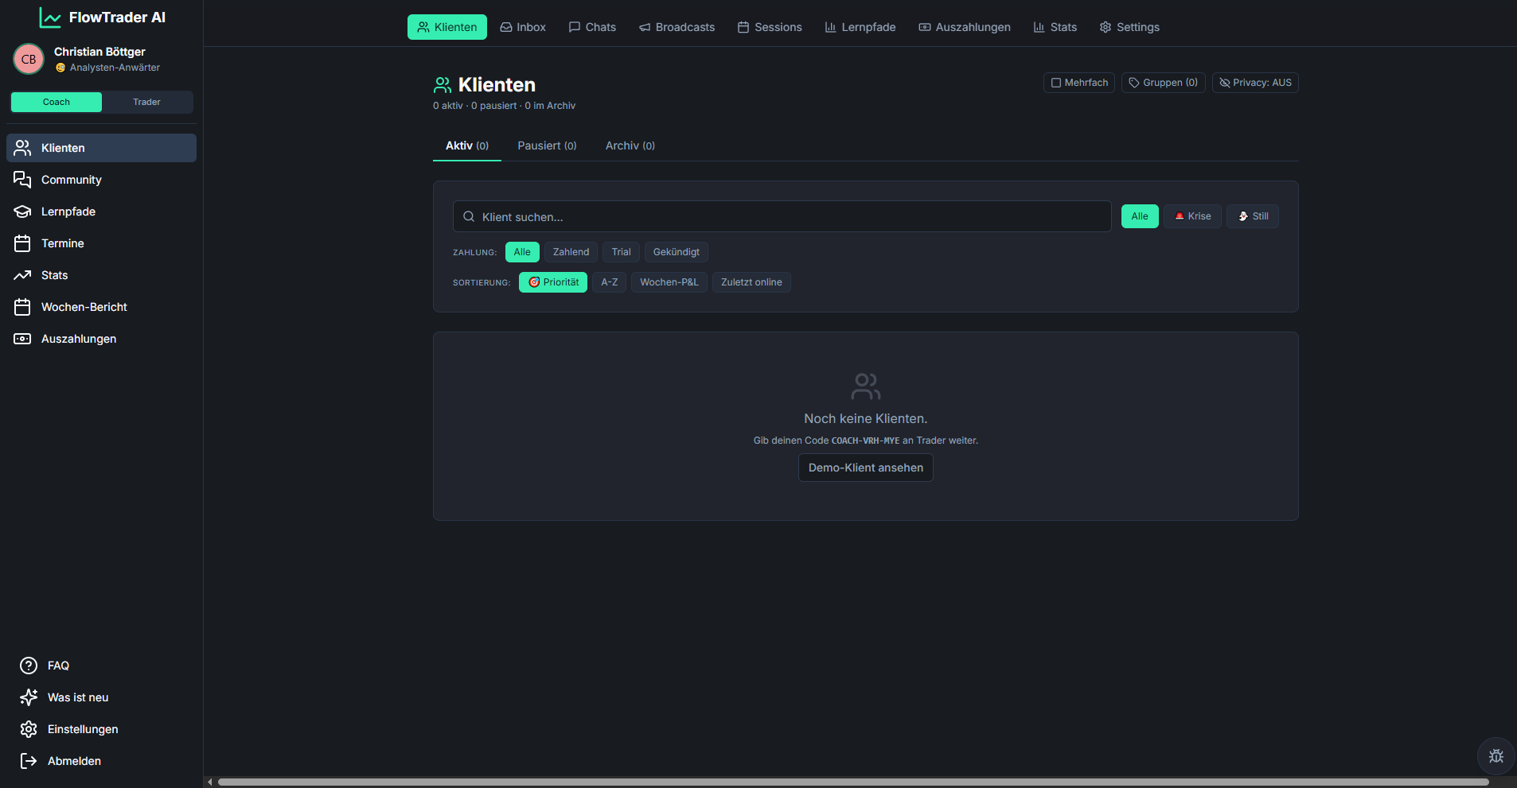Click the search magnifier icon in Klient suchen

[x=469, y=216]
